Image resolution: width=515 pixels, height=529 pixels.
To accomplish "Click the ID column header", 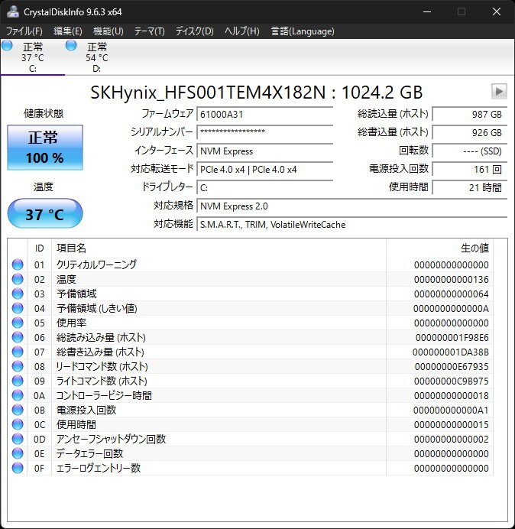I will [40, 248].
